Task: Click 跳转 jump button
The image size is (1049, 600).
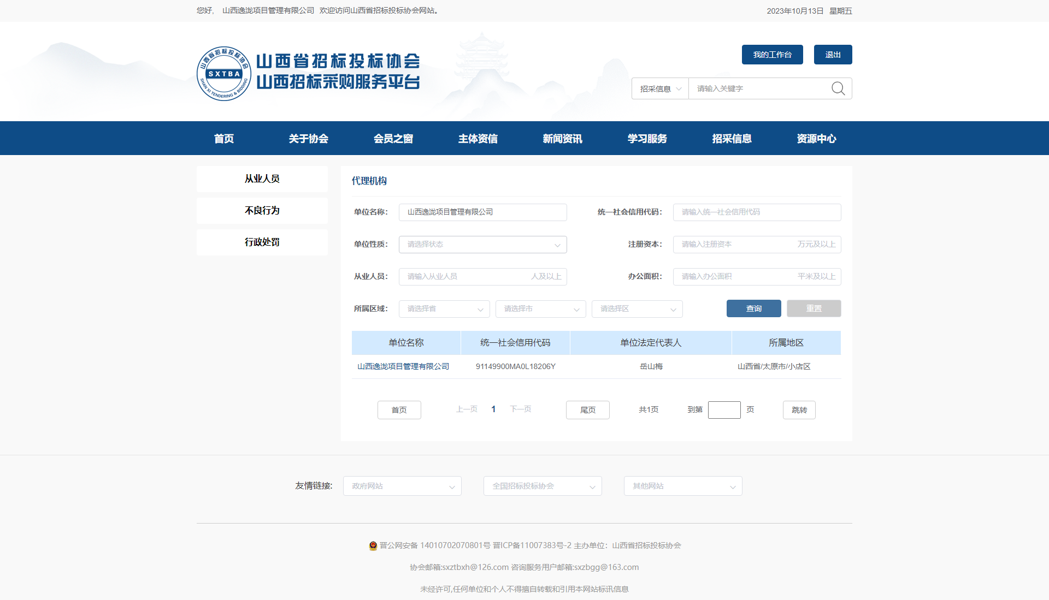Action: click(x=799, y=410)
